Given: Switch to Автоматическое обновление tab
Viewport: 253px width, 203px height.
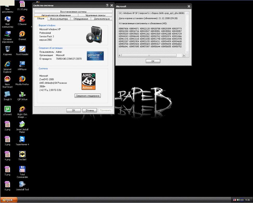Looking at the screenshot, I should (56, 15).
